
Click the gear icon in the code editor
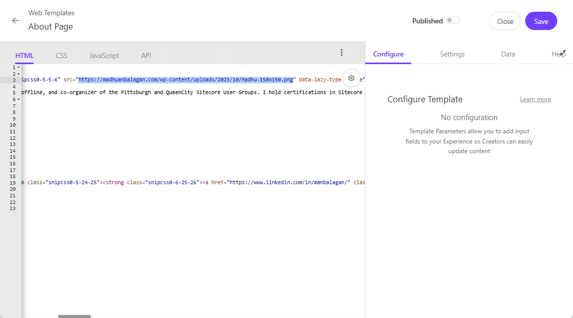coord(351,78)
